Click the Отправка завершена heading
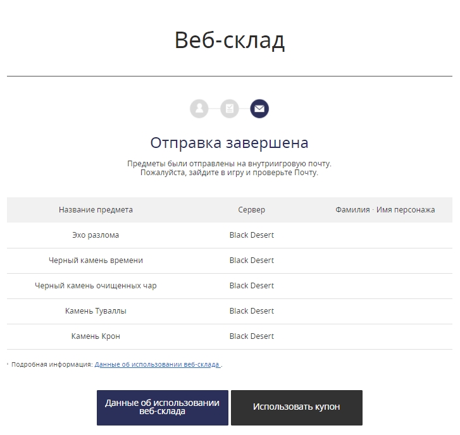The image size is (460, 435). (230, 142)
